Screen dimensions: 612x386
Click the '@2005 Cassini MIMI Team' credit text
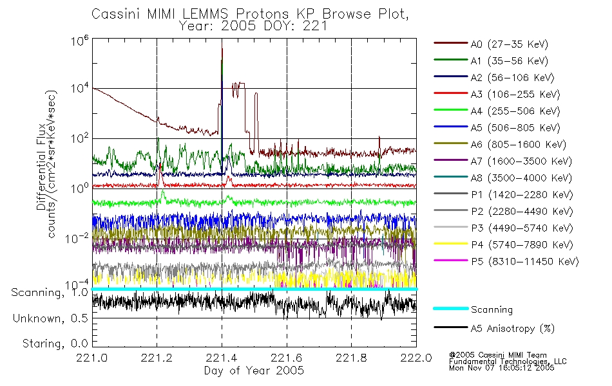click(498, 355)
